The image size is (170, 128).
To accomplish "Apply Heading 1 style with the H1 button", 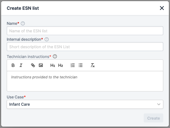I will click(53, 65).
